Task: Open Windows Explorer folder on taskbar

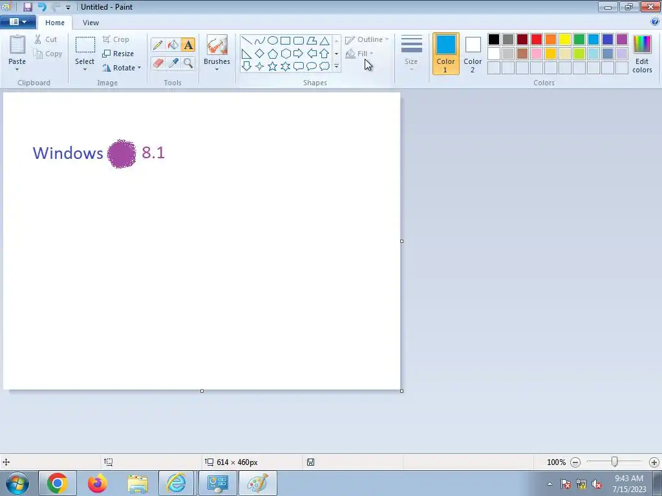Action: (x=138, y=483)
